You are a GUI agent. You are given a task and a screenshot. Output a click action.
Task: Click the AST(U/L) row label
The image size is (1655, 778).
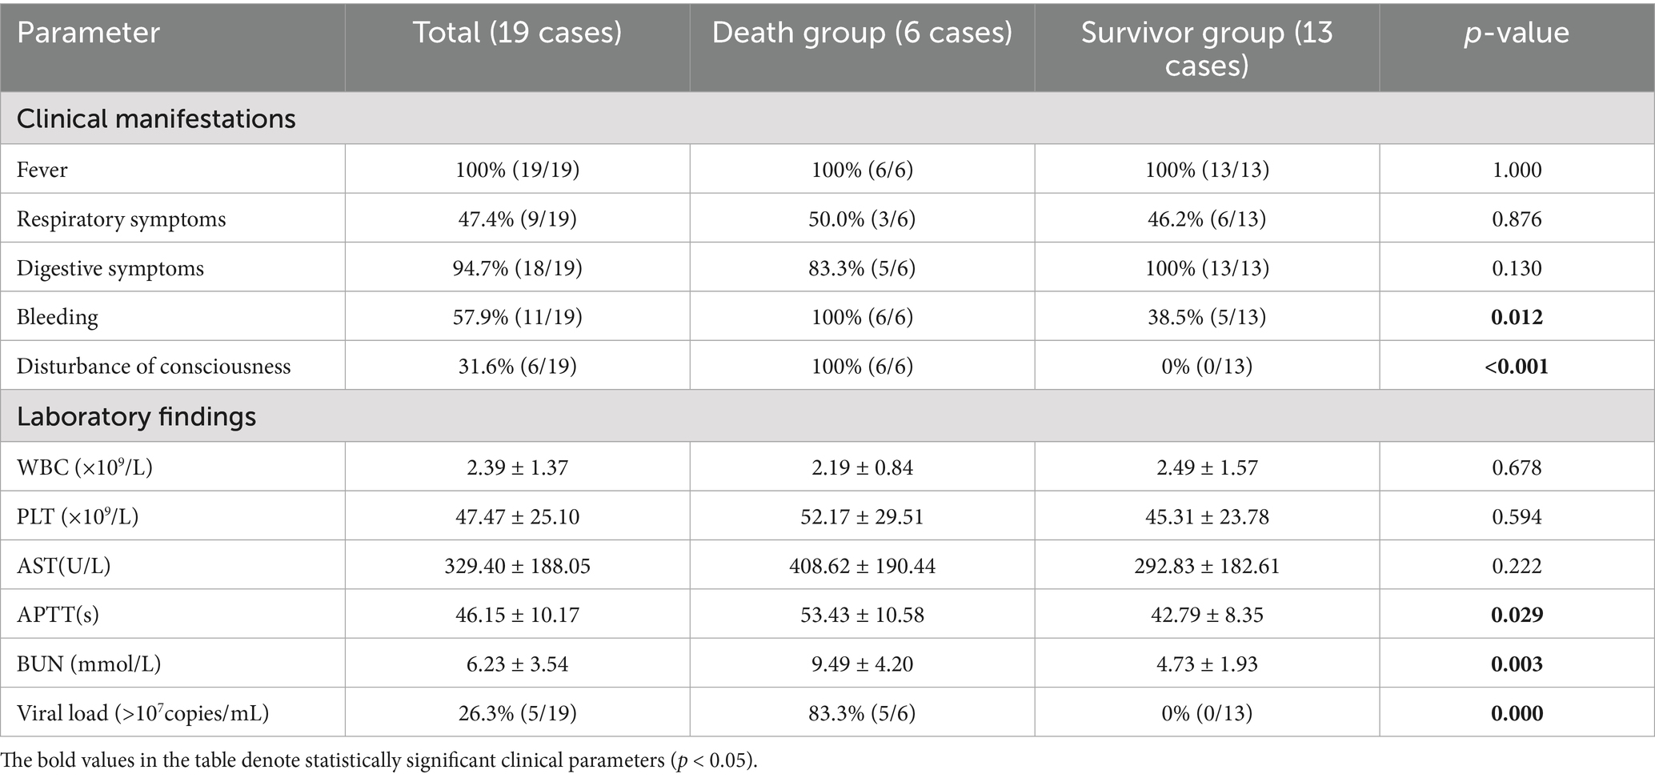(x=64, y=566)
